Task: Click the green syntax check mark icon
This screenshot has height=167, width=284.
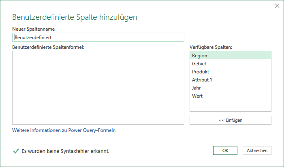Action: click(16, 151)
